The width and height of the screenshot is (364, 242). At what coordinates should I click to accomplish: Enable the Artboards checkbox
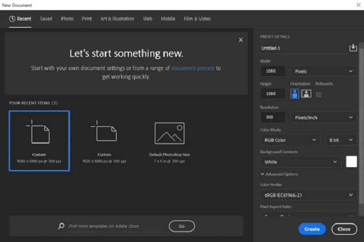pos(318,94)
